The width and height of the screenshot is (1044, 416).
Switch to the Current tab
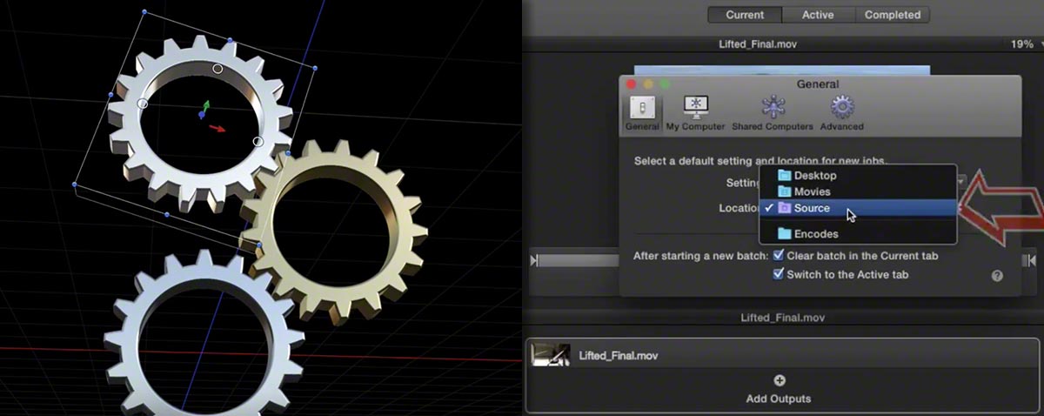[x=745, y=14]
